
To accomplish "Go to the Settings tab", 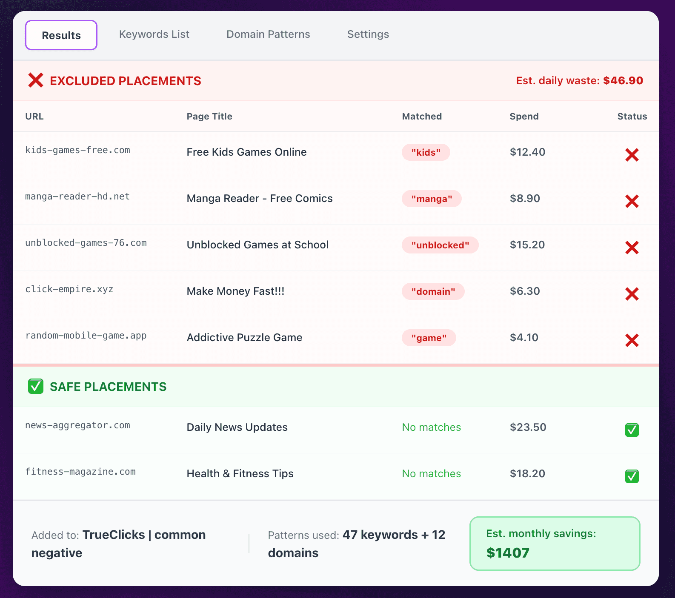I will click(368, 34).
